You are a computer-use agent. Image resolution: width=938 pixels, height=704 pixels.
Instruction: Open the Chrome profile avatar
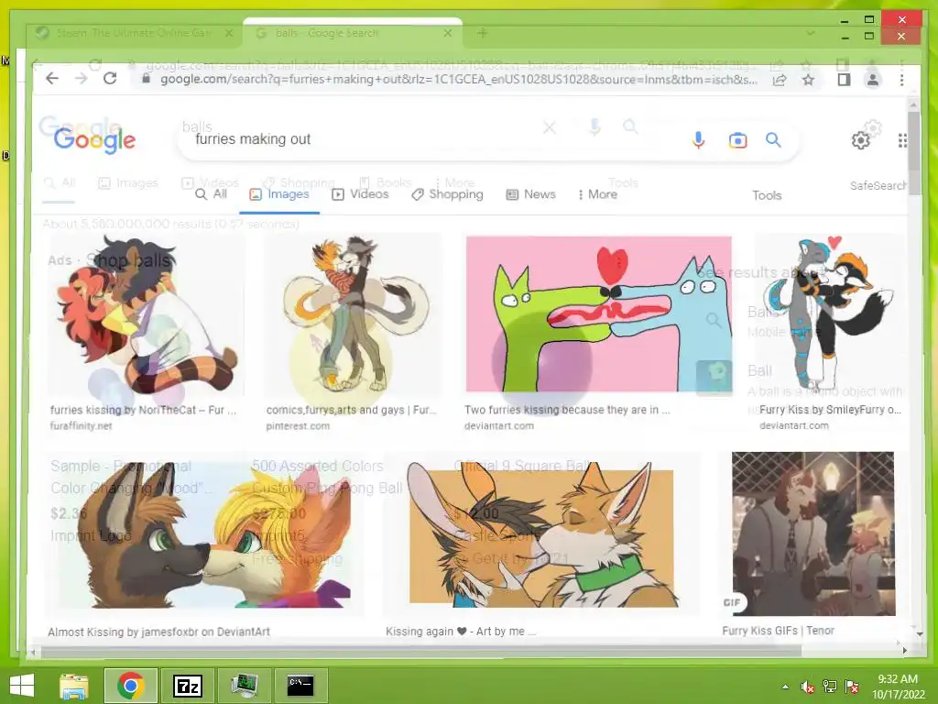click(873, 79)
